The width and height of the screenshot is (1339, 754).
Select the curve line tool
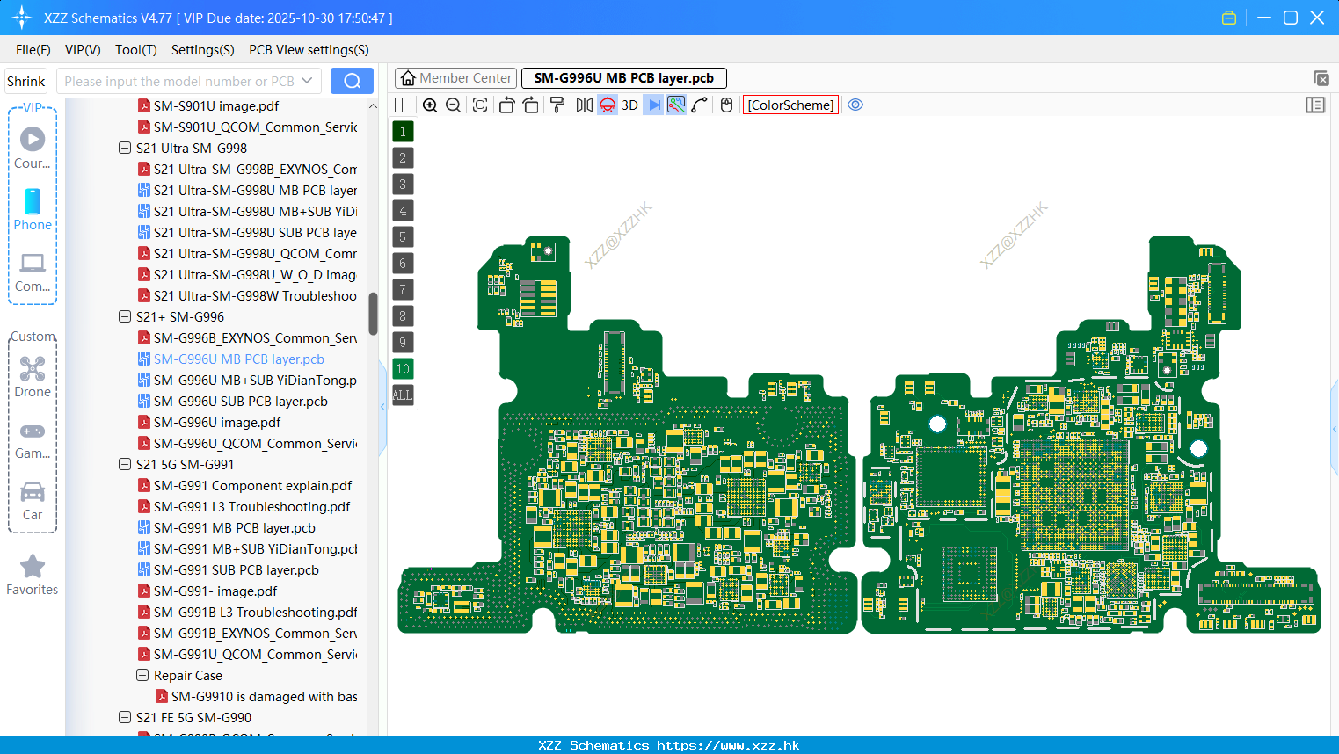pyautogui.click(x=699, y=105)
